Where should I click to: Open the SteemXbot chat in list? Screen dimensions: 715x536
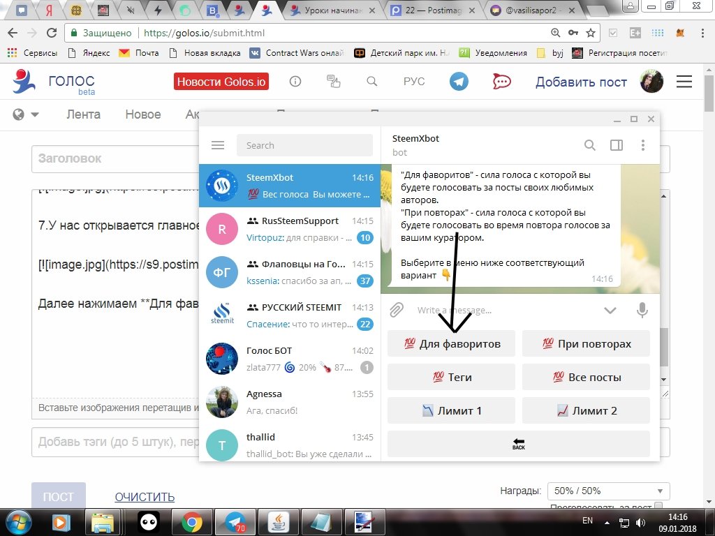point(290,186)
